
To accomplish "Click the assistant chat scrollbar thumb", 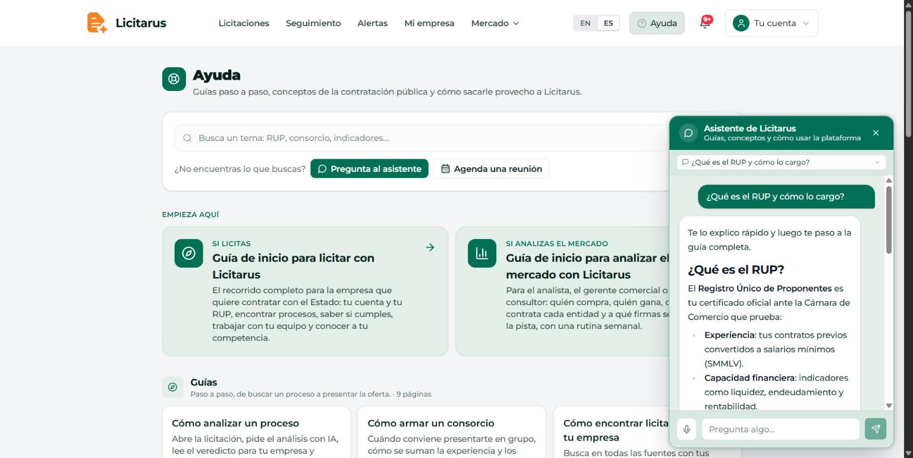I will [889, 220].
